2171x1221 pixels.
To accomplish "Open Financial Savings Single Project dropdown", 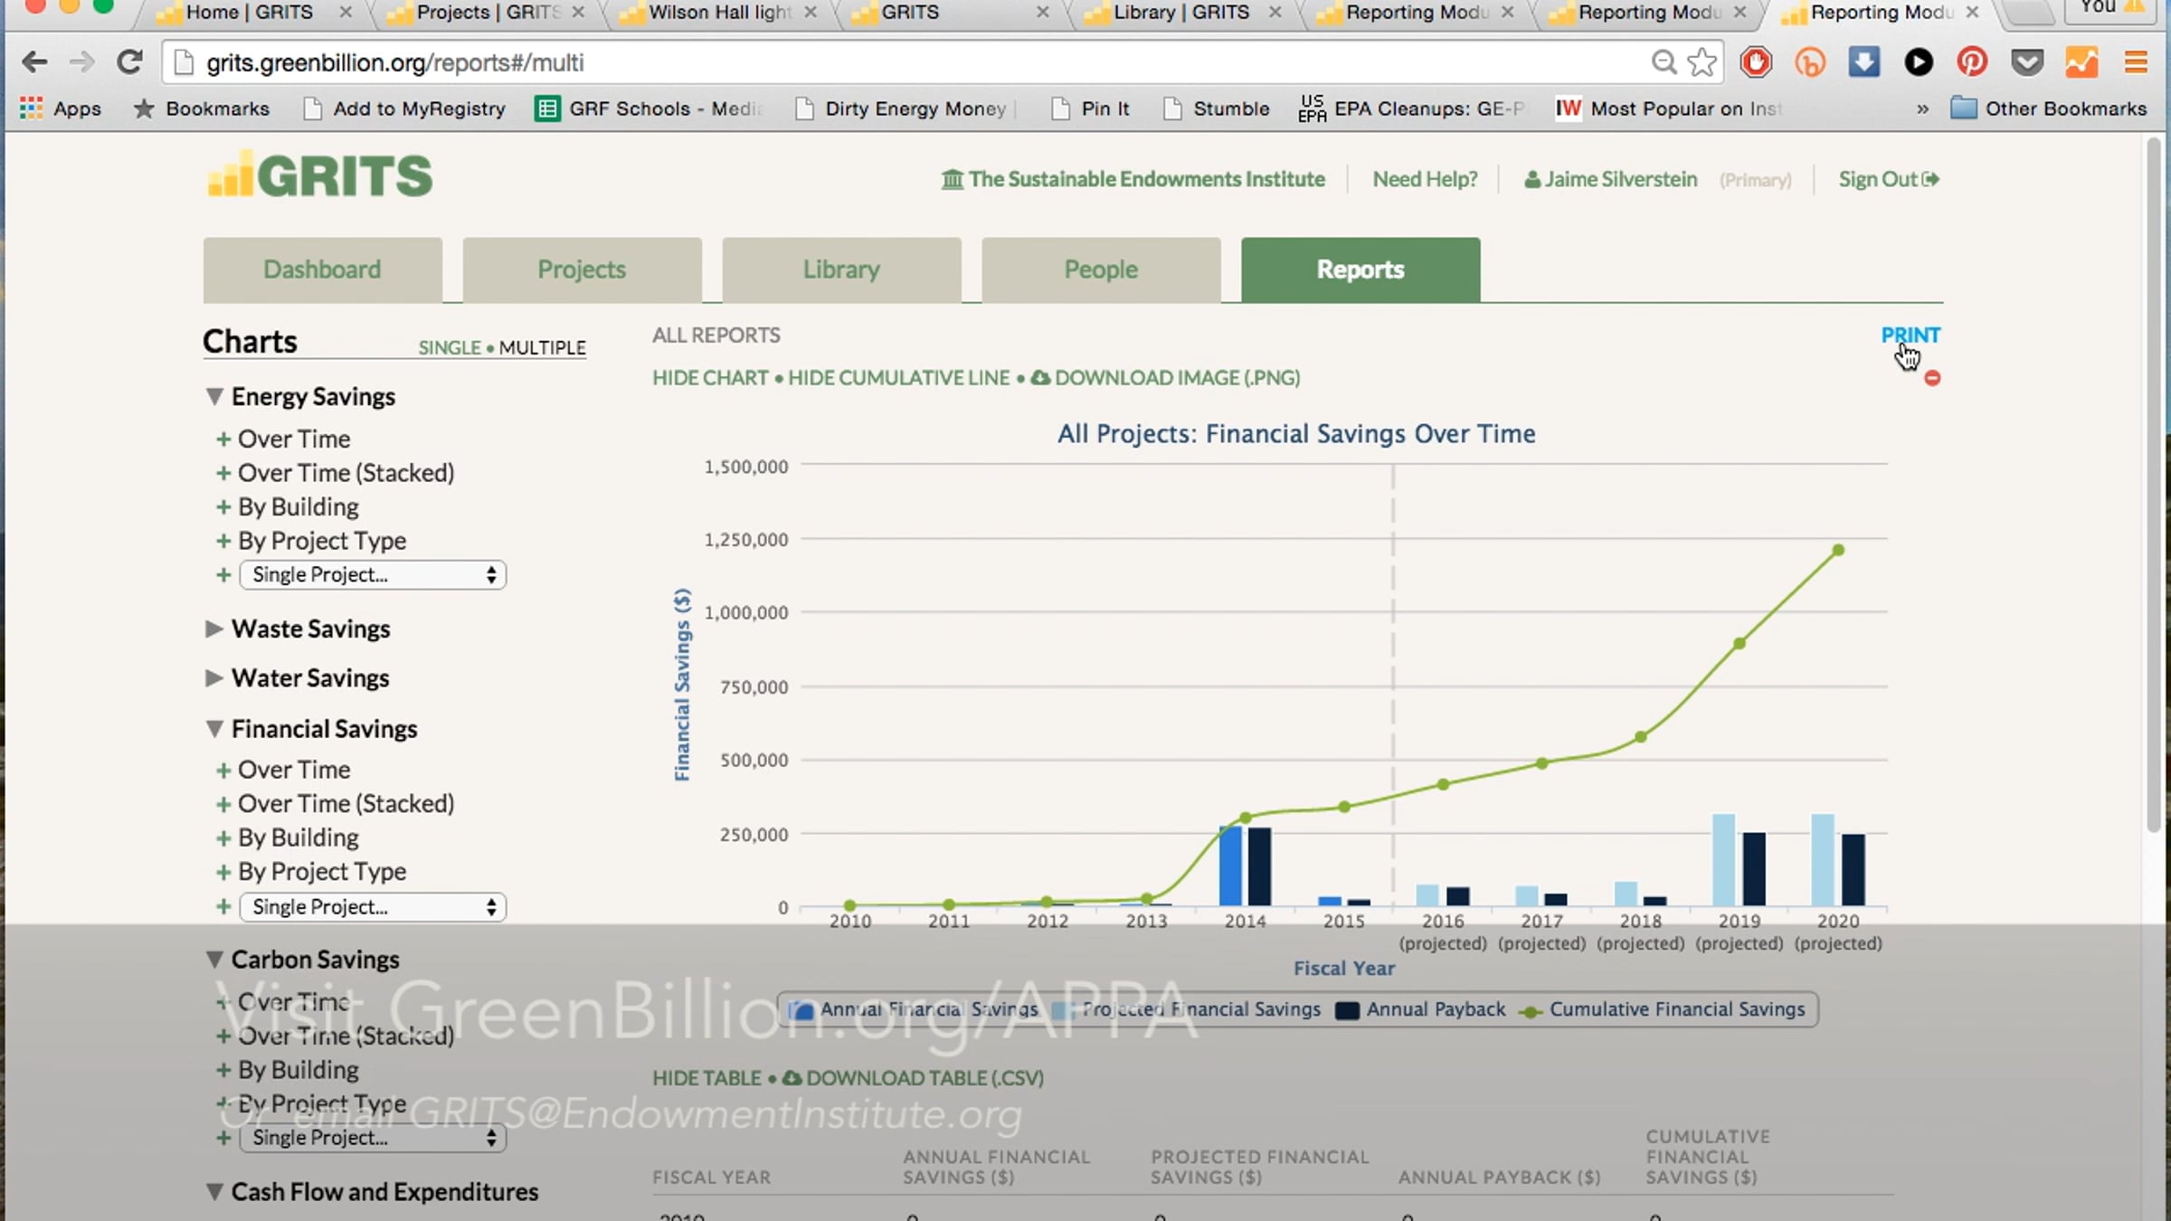I will [x=373, y=906].
